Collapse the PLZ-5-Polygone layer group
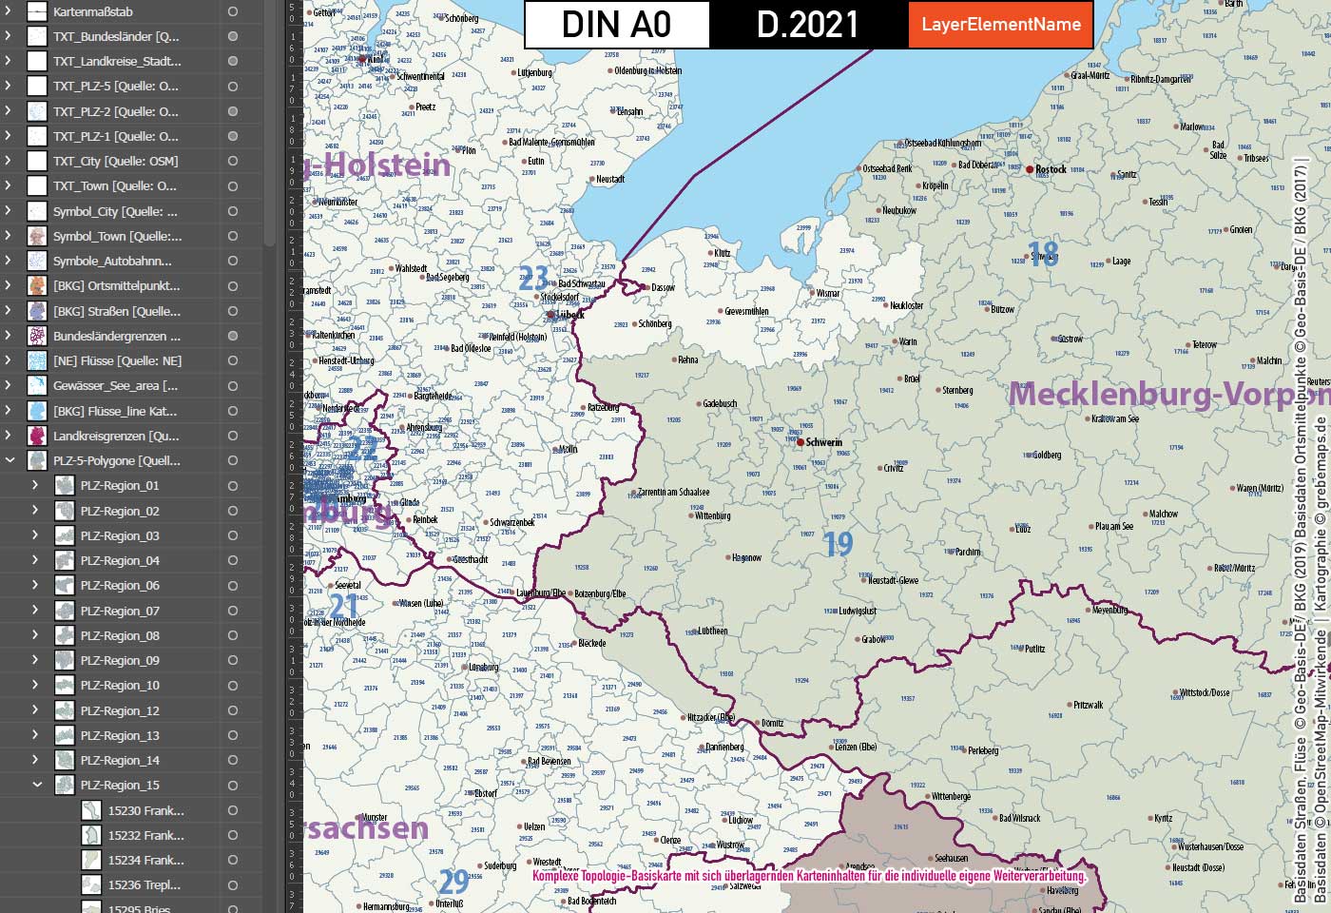Image resolution: width=1331 pixels, height=913 pixels. click(x=10, y=459)
